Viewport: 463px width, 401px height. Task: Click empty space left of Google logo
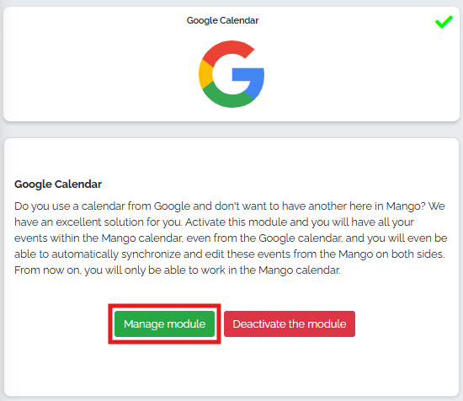coord(100,74)
